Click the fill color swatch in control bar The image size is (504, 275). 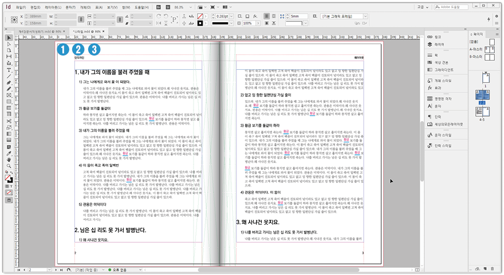click(200, 16)
